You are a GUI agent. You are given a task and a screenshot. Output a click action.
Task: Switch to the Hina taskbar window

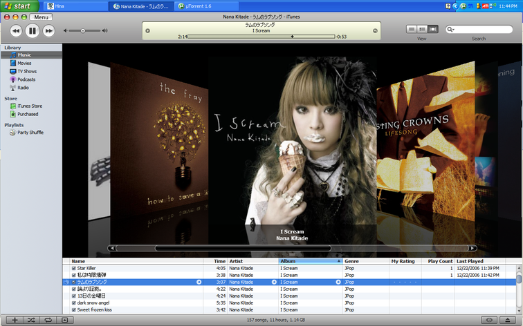[x=75, y=6]
